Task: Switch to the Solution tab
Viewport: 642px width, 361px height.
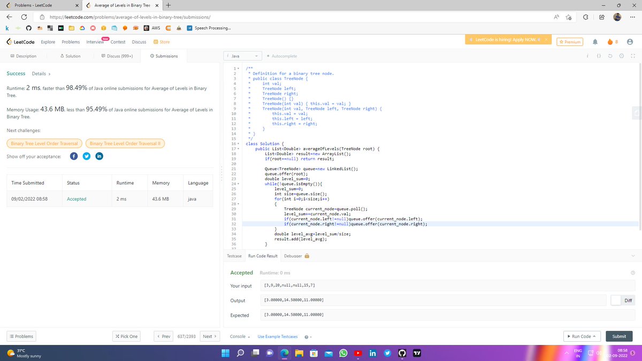Action: coord(71,56)
